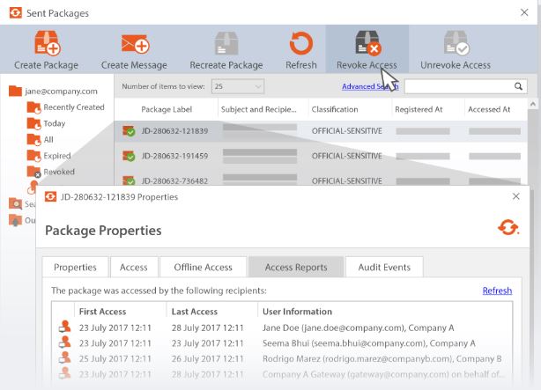Switch to the Properties tab
This screenshot has width=541, height=390.
pos(75,268)
